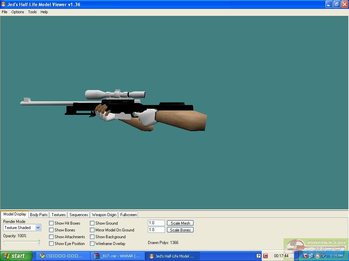Click the Scale Mesh value input field
The image size is (349, 261).
pyautogui.click(x=156, y=223)
